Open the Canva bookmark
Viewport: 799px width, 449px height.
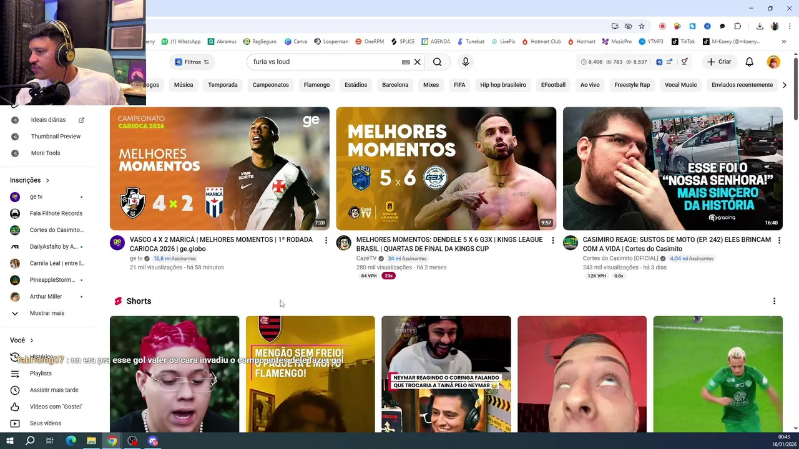click(x=296, y=42)
